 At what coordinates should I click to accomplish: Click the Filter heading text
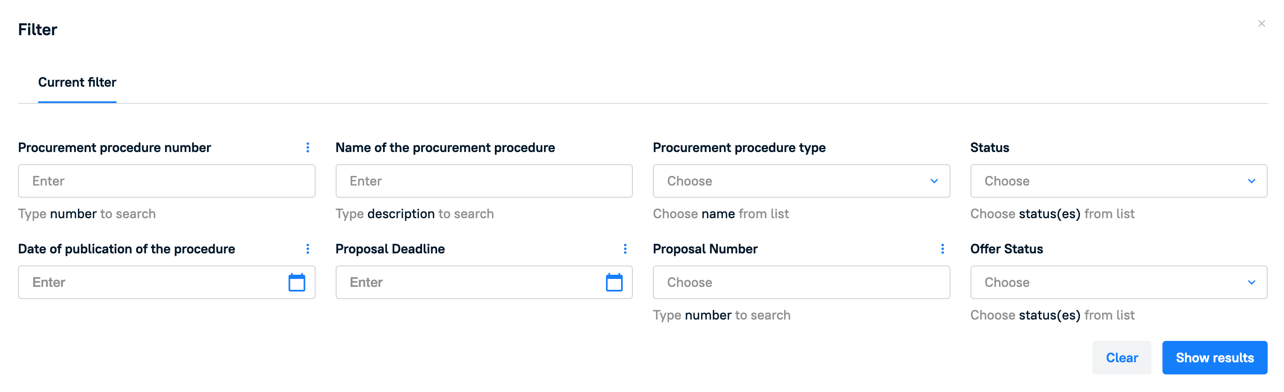pos(37,29)
